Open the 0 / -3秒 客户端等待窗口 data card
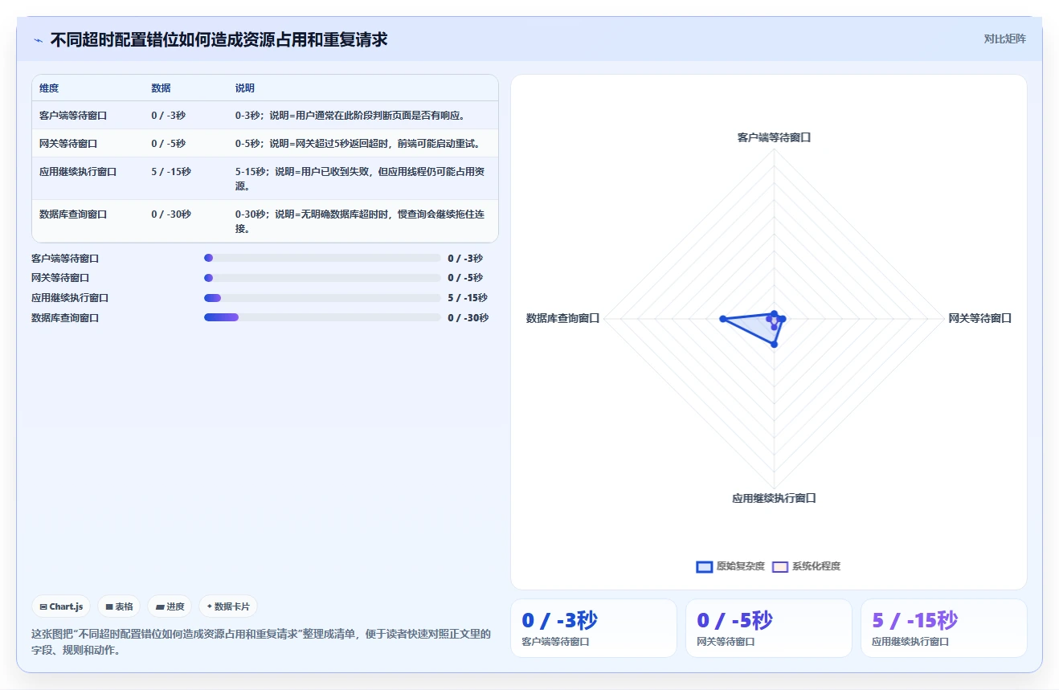The height and width of the screenshot is (690, 1059). (x=594, y=628)
